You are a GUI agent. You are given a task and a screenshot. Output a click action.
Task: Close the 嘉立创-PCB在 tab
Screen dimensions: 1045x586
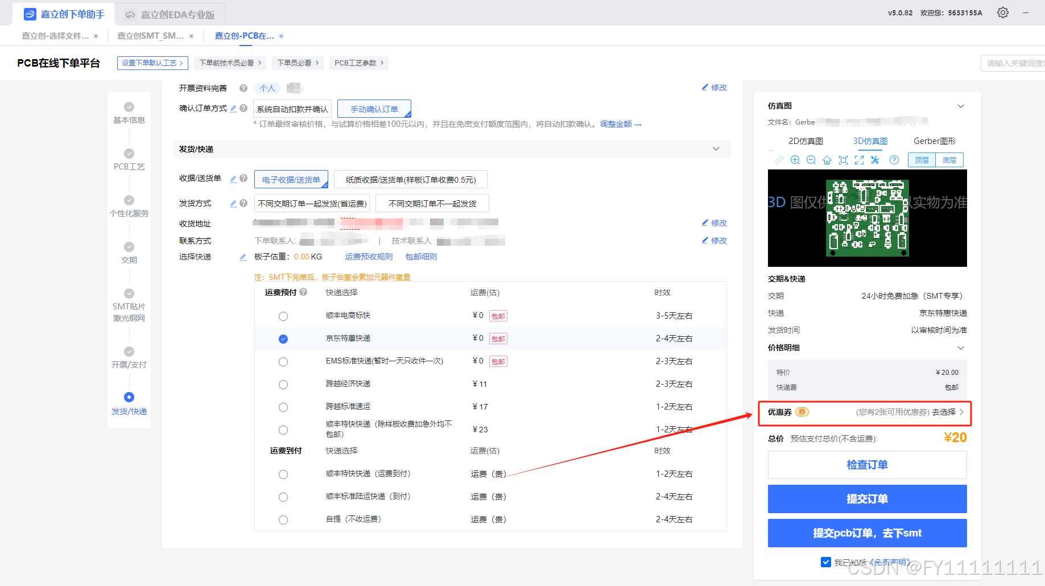[x=281, y=36]
